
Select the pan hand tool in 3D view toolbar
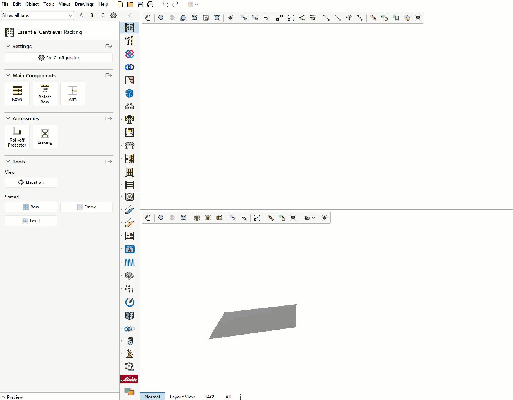[148, 218]
